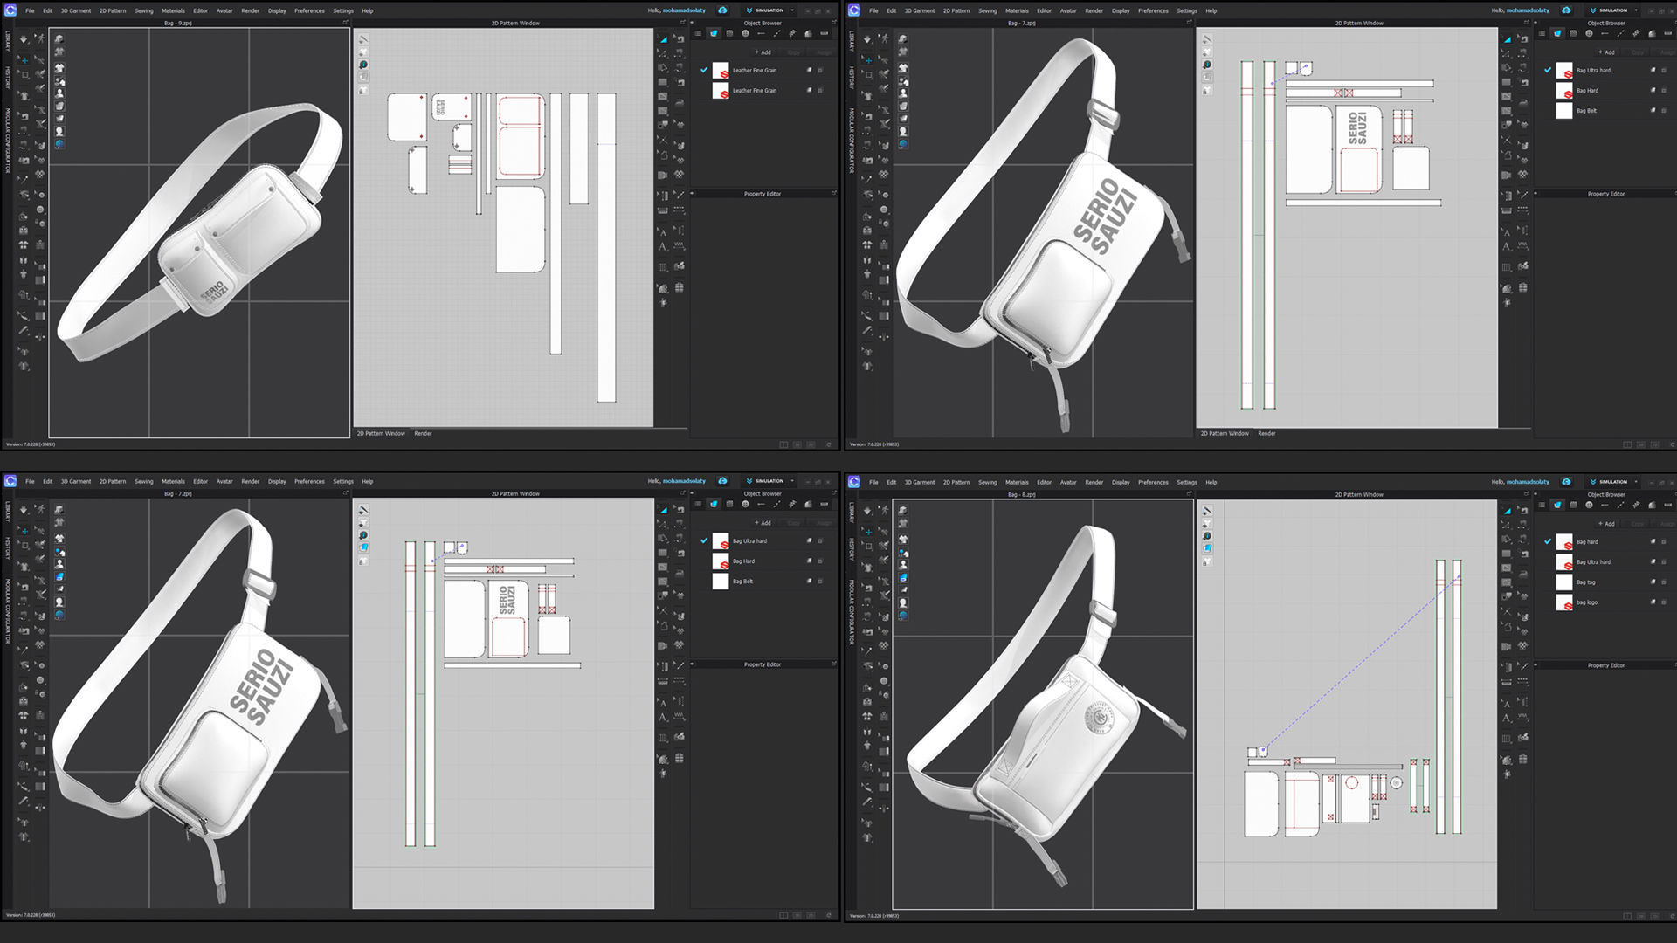Click blue globe icon in Bag - 8 3D viewport

903,615
